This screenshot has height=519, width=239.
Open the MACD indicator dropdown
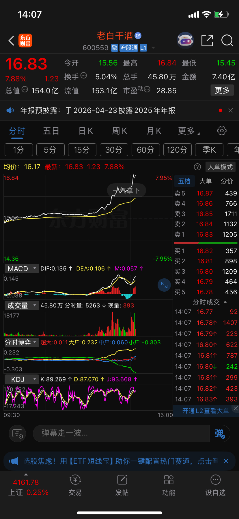tap(22, 269)
